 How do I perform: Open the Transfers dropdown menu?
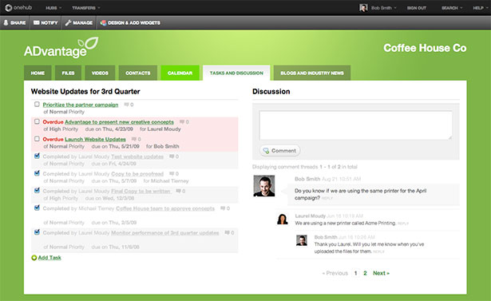pos(85,8)
